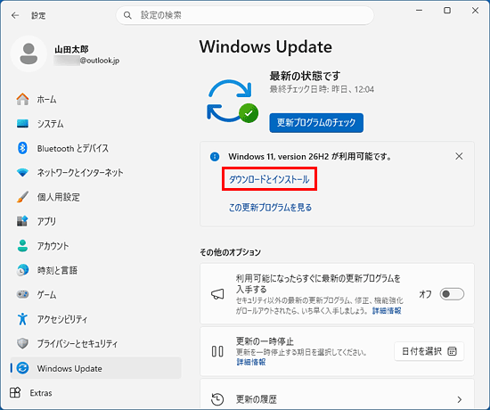The width and height of the screenshot is (490, 410).
Task: Click the 最新の状態です status text
Action: click(305, 76)
